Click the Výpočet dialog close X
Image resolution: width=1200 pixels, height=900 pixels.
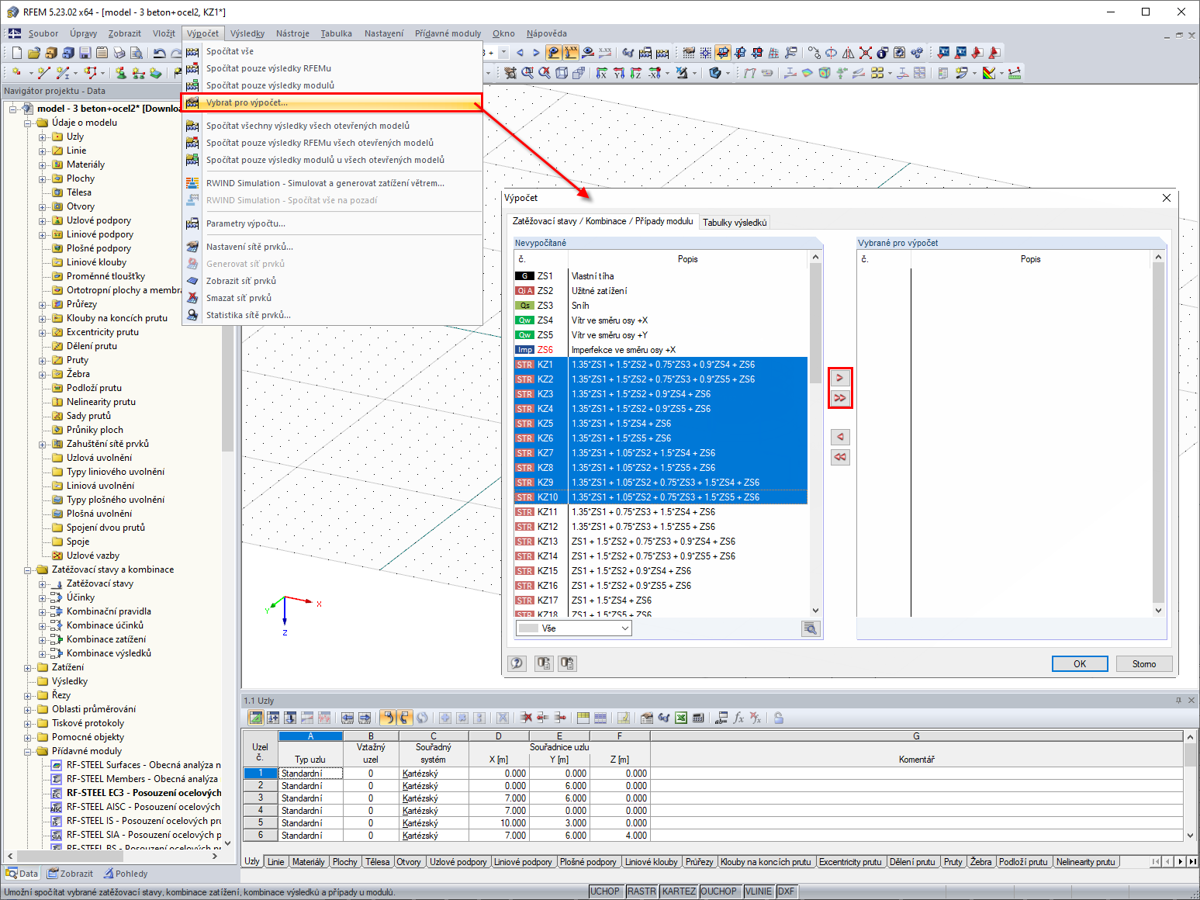tap(1166, 198)
